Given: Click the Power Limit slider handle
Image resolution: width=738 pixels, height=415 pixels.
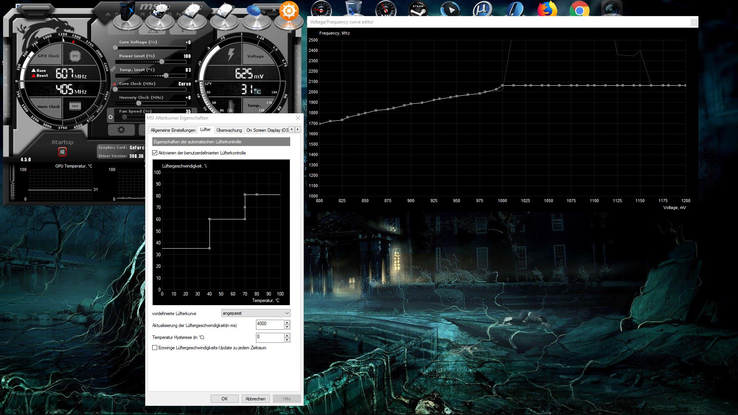Looking at the screenshot, I should pyautogui.click(x=162, y=62).
